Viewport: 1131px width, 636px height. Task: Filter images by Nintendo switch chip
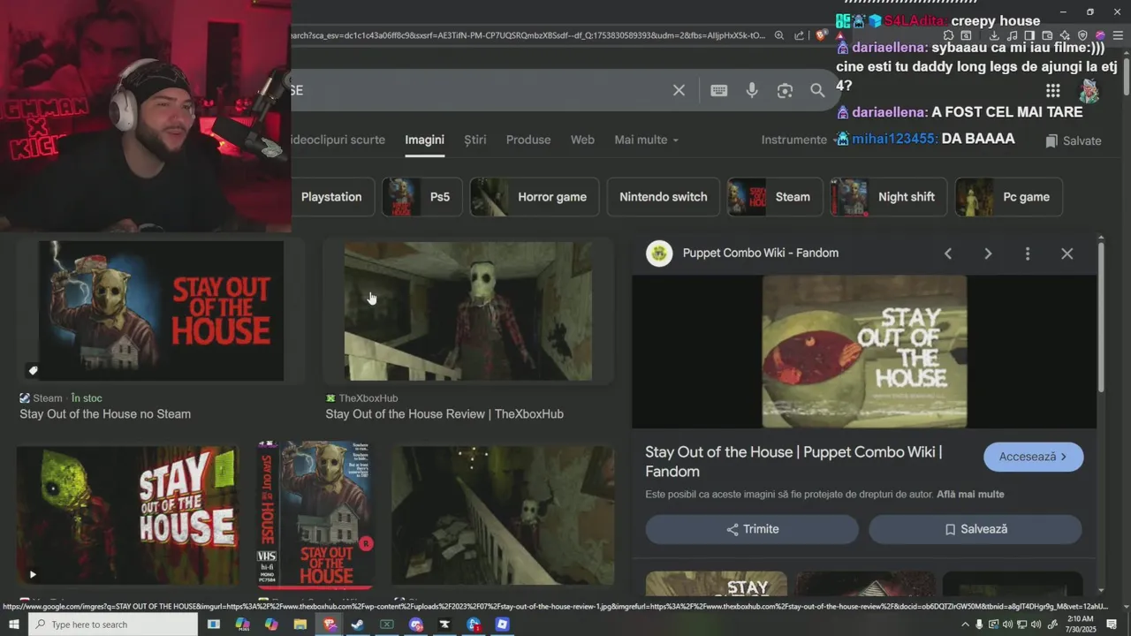(x=664, y=197)
